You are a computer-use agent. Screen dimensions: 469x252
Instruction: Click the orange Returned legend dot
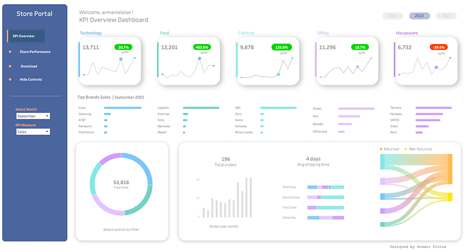[x=381, y=149]
